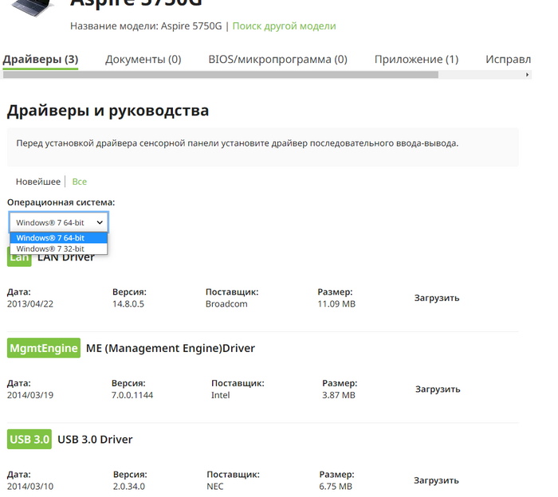Select the Новейшее filter
The image size is (558, 497).
click(x=38, y=182)
